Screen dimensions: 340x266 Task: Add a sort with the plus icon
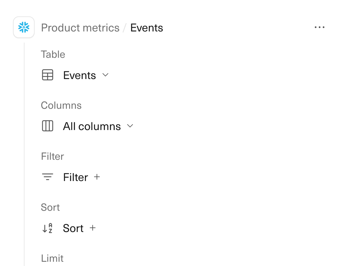pyautogui.click(x=93, y=228)
